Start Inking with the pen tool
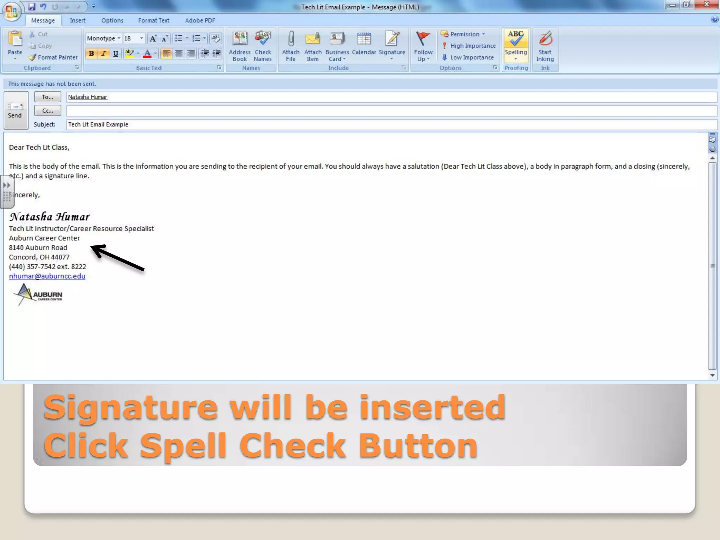Screen dimensions: 720x540 (545, 46)
